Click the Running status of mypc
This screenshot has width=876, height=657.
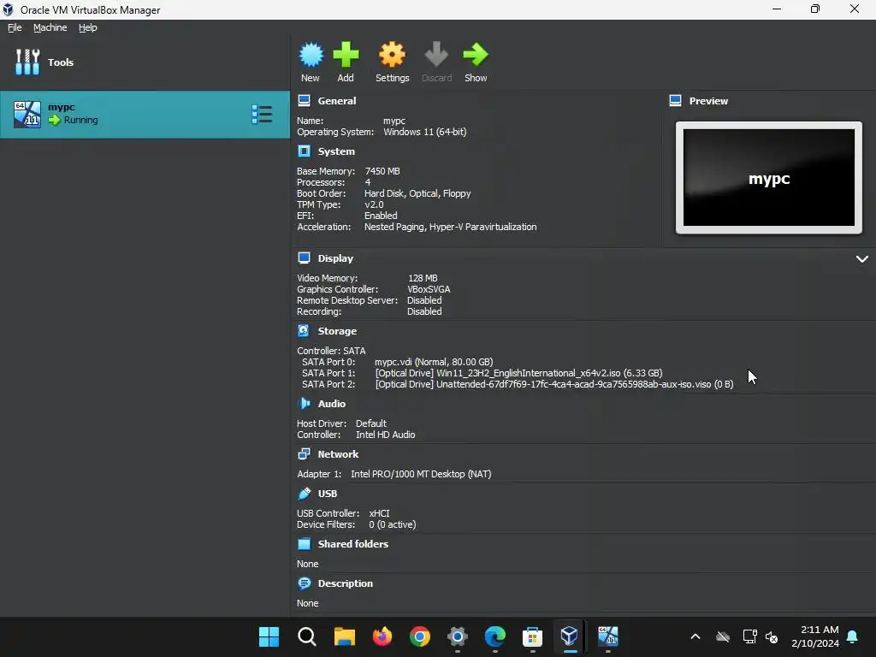point(80,120)
